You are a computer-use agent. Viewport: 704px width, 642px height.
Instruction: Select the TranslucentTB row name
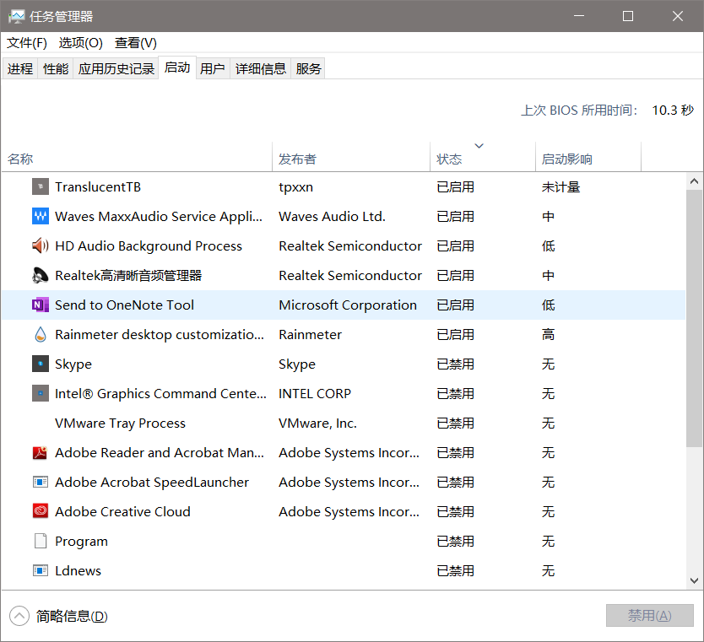click(98, 186)
